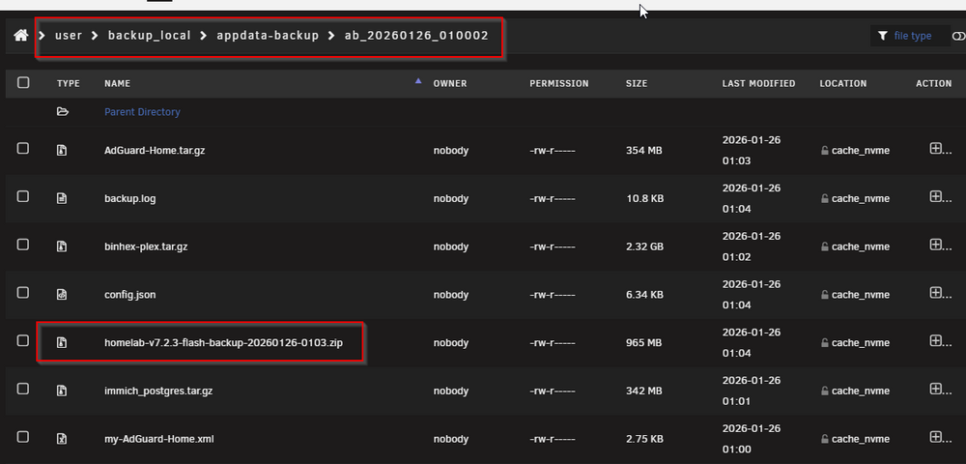Click the open folder icon beside Parent Directory
The image size is (966, 464).
62,112
